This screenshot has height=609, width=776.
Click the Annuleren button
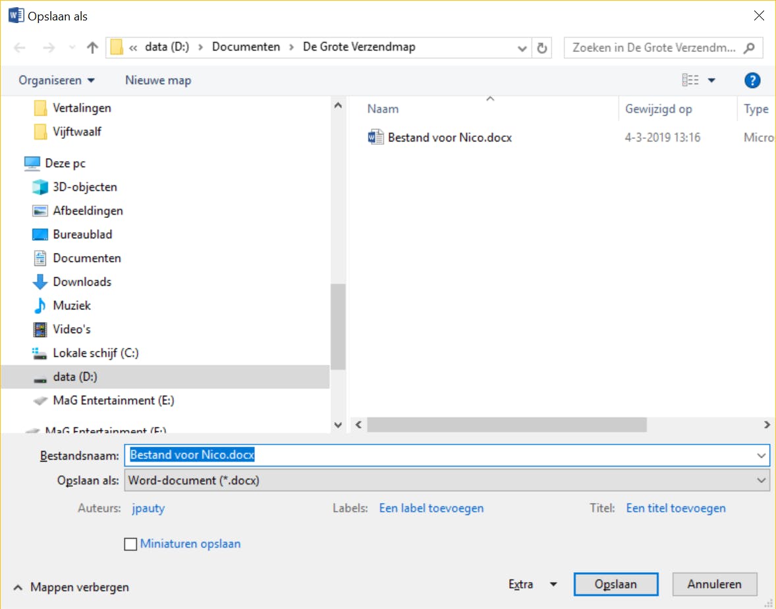point(714,584)
